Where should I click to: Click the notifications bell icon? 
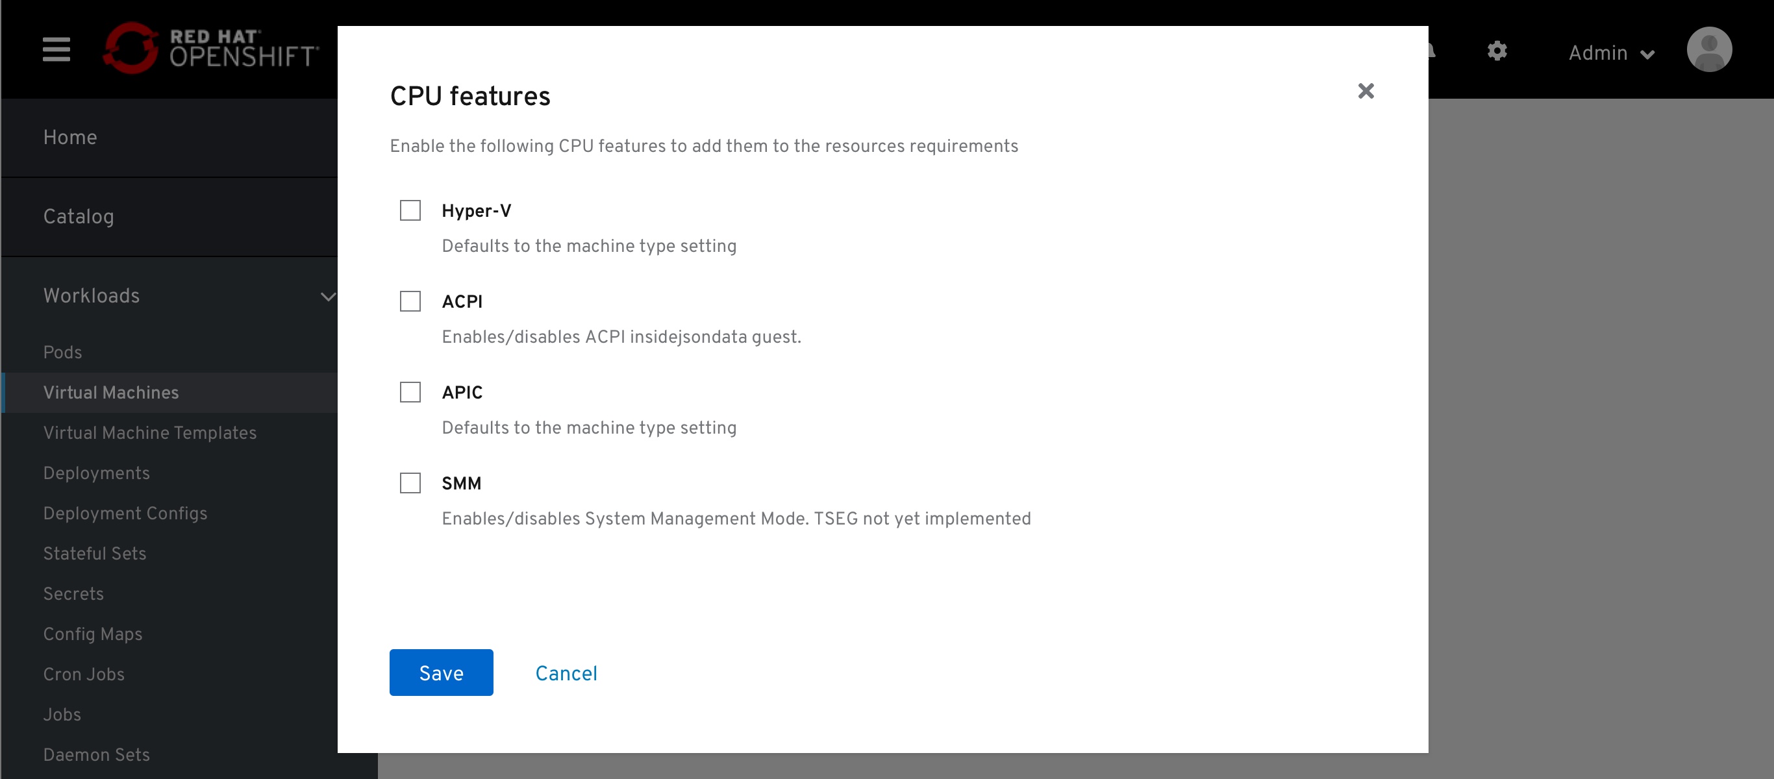1432,52
